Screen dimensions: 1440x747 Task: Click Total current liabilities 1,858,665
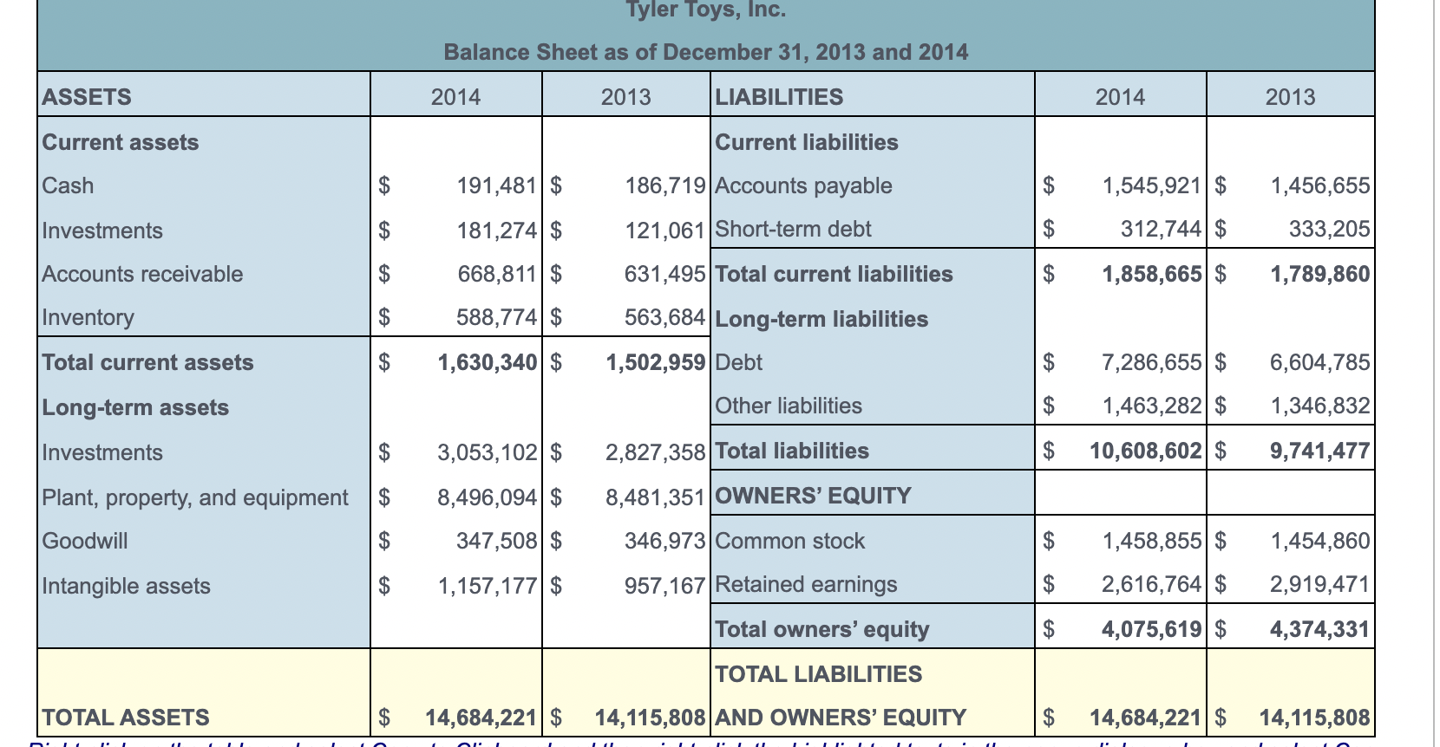pyautogui.click(x=1152, y=275)
